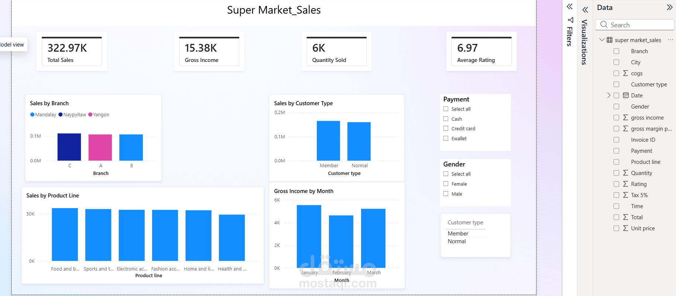The height and width of the screenshot is (296, 676).
Task: Click the Data pane Search field
Action: point(635,25)
